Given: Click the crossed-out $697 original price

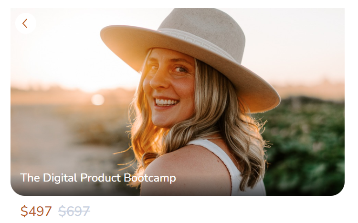Looking at the screenshot, I should coord(74,211).
